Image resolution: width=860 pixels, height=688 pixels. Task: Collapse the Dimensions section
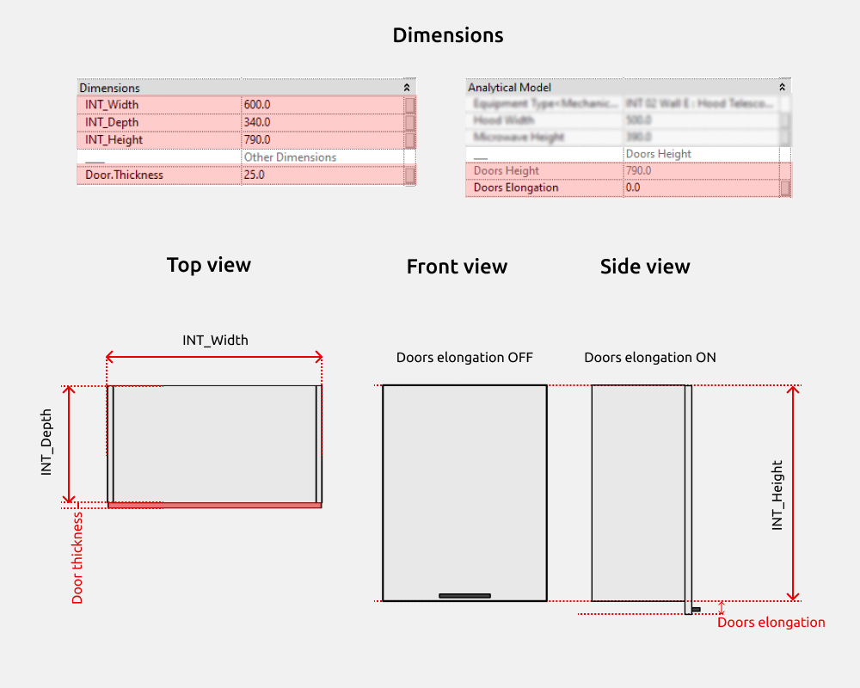click(x=407, y=88)
